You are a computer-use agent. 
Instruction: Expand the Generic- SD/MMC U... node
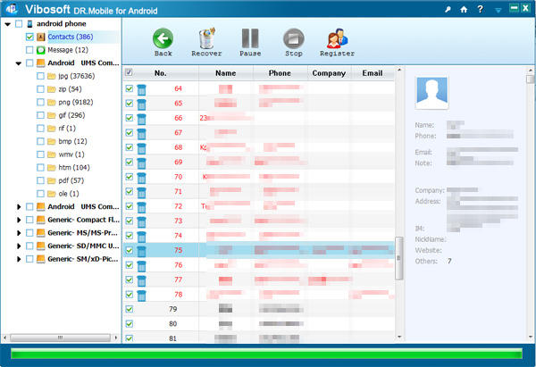(x=19, y=246)
